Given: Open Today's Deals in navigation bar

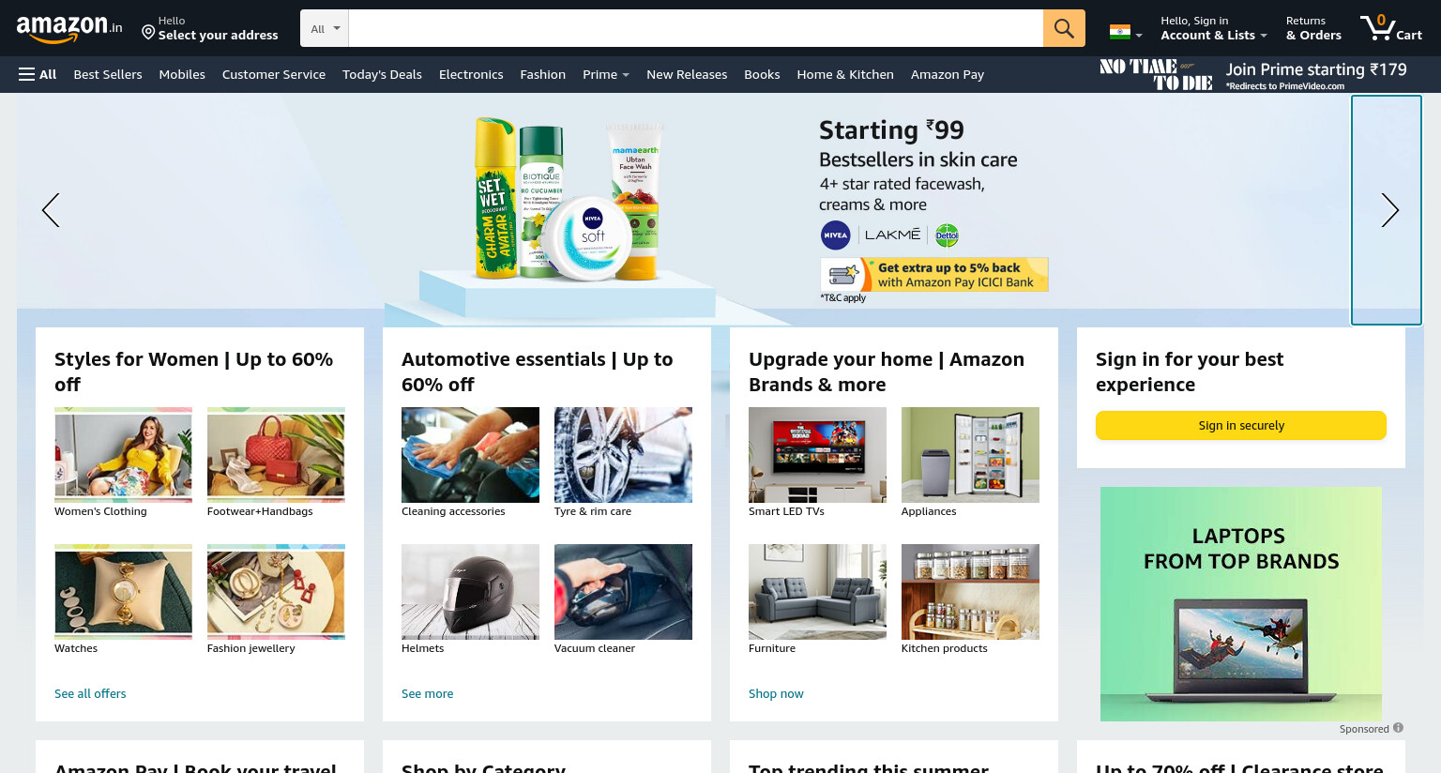Looking at the screenshot, I should [x=382, y=74].
